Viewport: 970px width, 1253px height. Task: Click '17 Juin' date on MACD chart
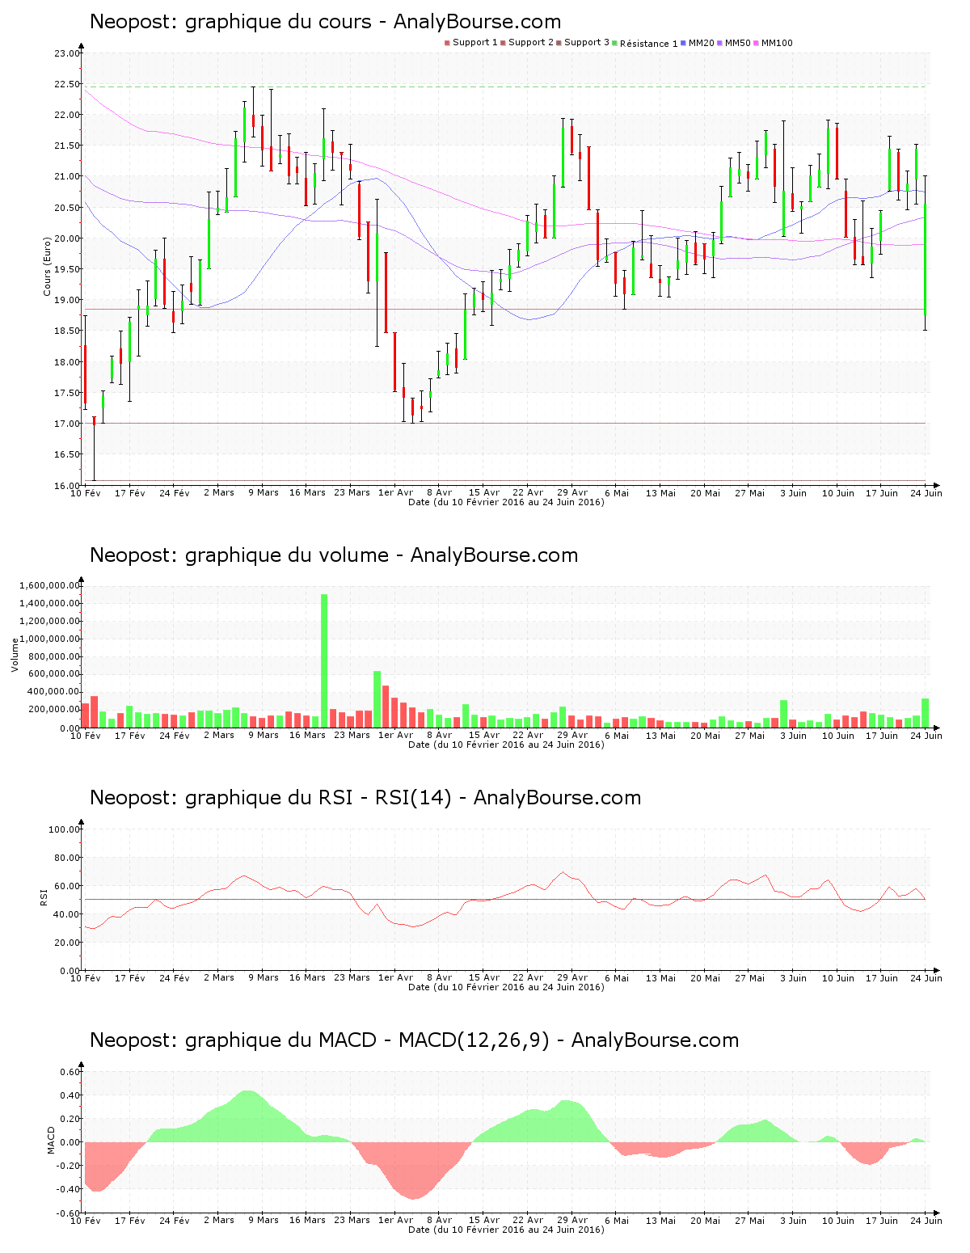click(883, 1221)
